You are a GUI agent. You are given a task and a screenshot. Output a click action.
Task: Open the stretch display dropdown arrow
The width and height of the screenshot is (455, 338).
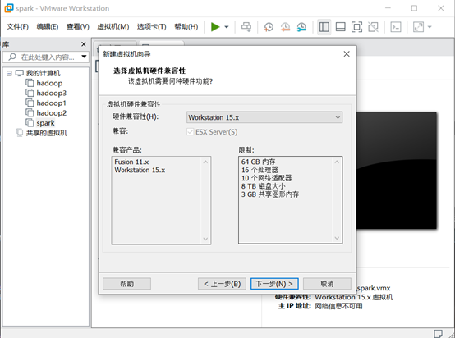coord(430,27)
